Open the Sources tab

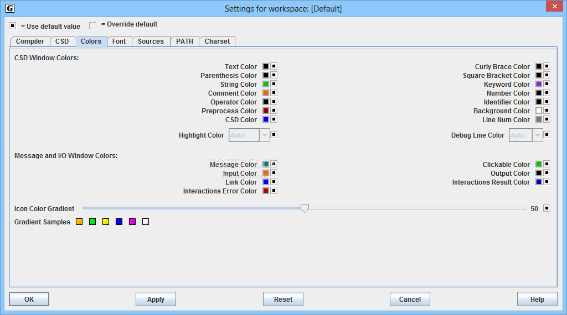[151, 41]
